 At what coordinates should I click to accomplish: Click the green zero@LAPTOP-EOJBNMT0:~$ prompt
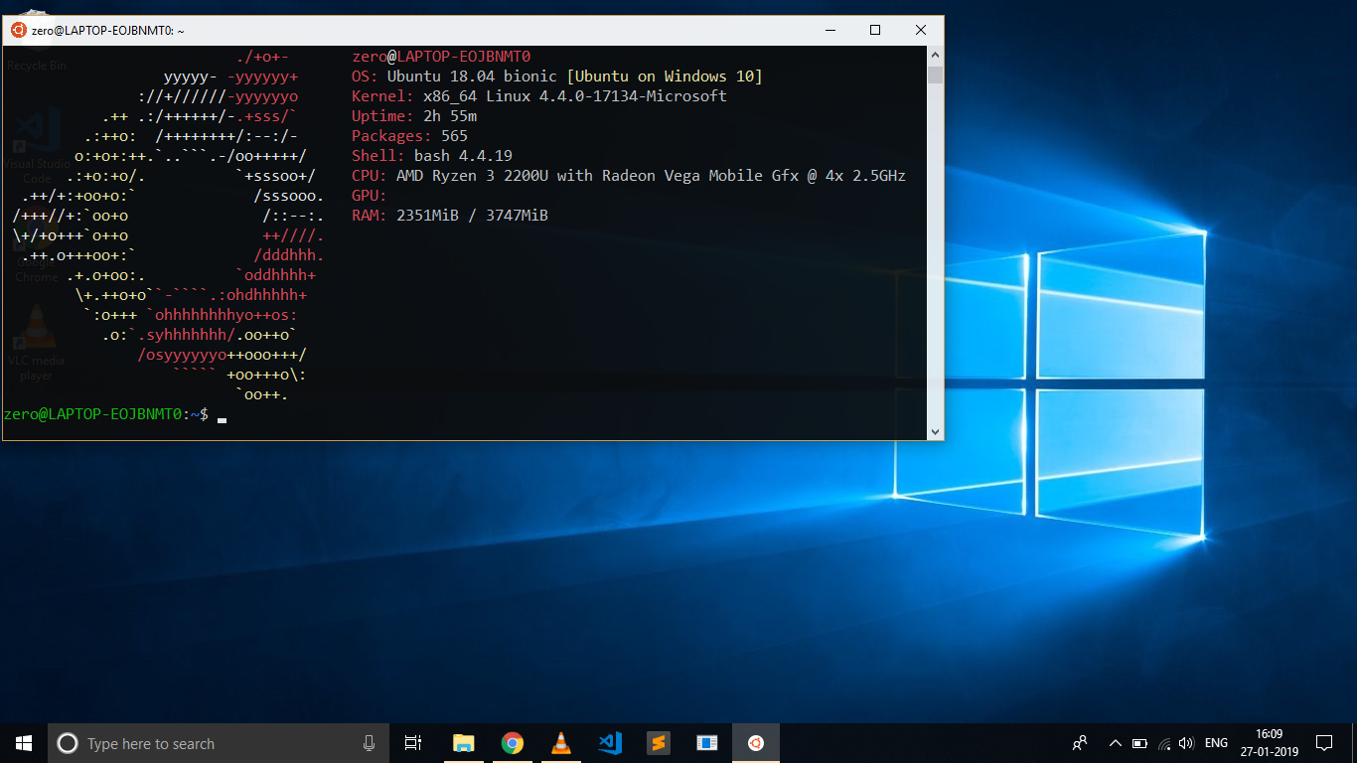tap(106, 414)
